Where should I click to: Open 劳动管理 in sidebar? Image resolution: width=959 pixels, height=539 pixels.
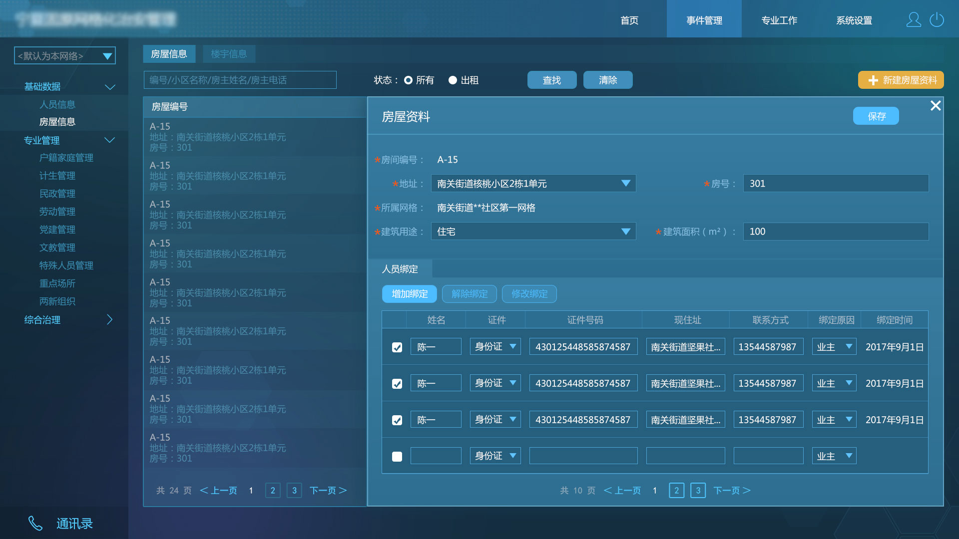coord(57,212)
